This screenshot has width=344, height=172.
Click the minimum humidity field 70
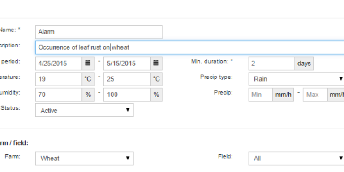pos(59,95)
